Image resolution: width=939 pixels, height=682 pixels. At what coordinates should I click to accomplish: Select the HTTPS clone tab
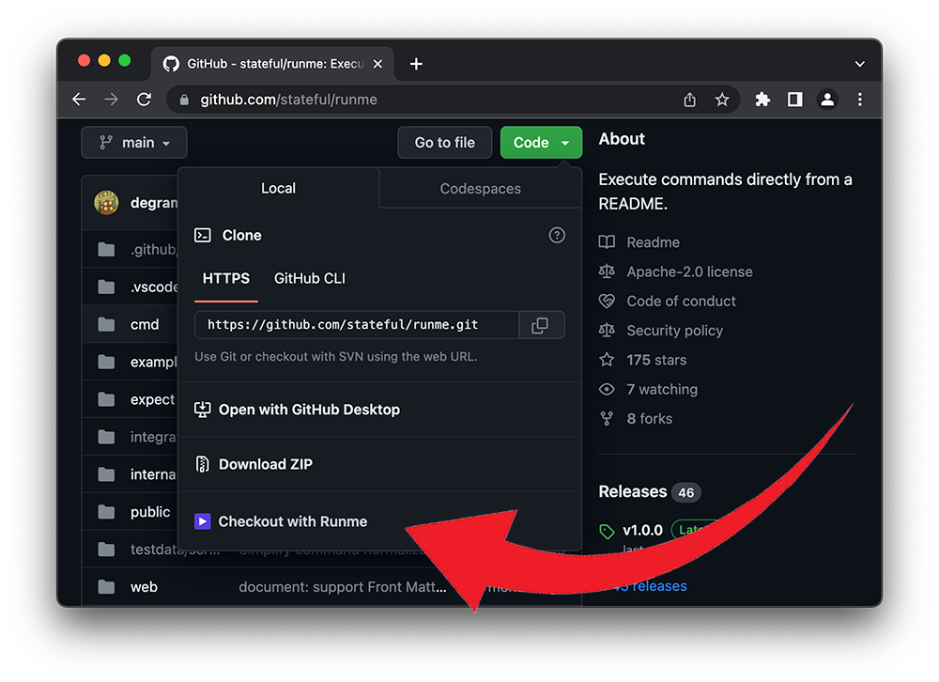(226, 279)
